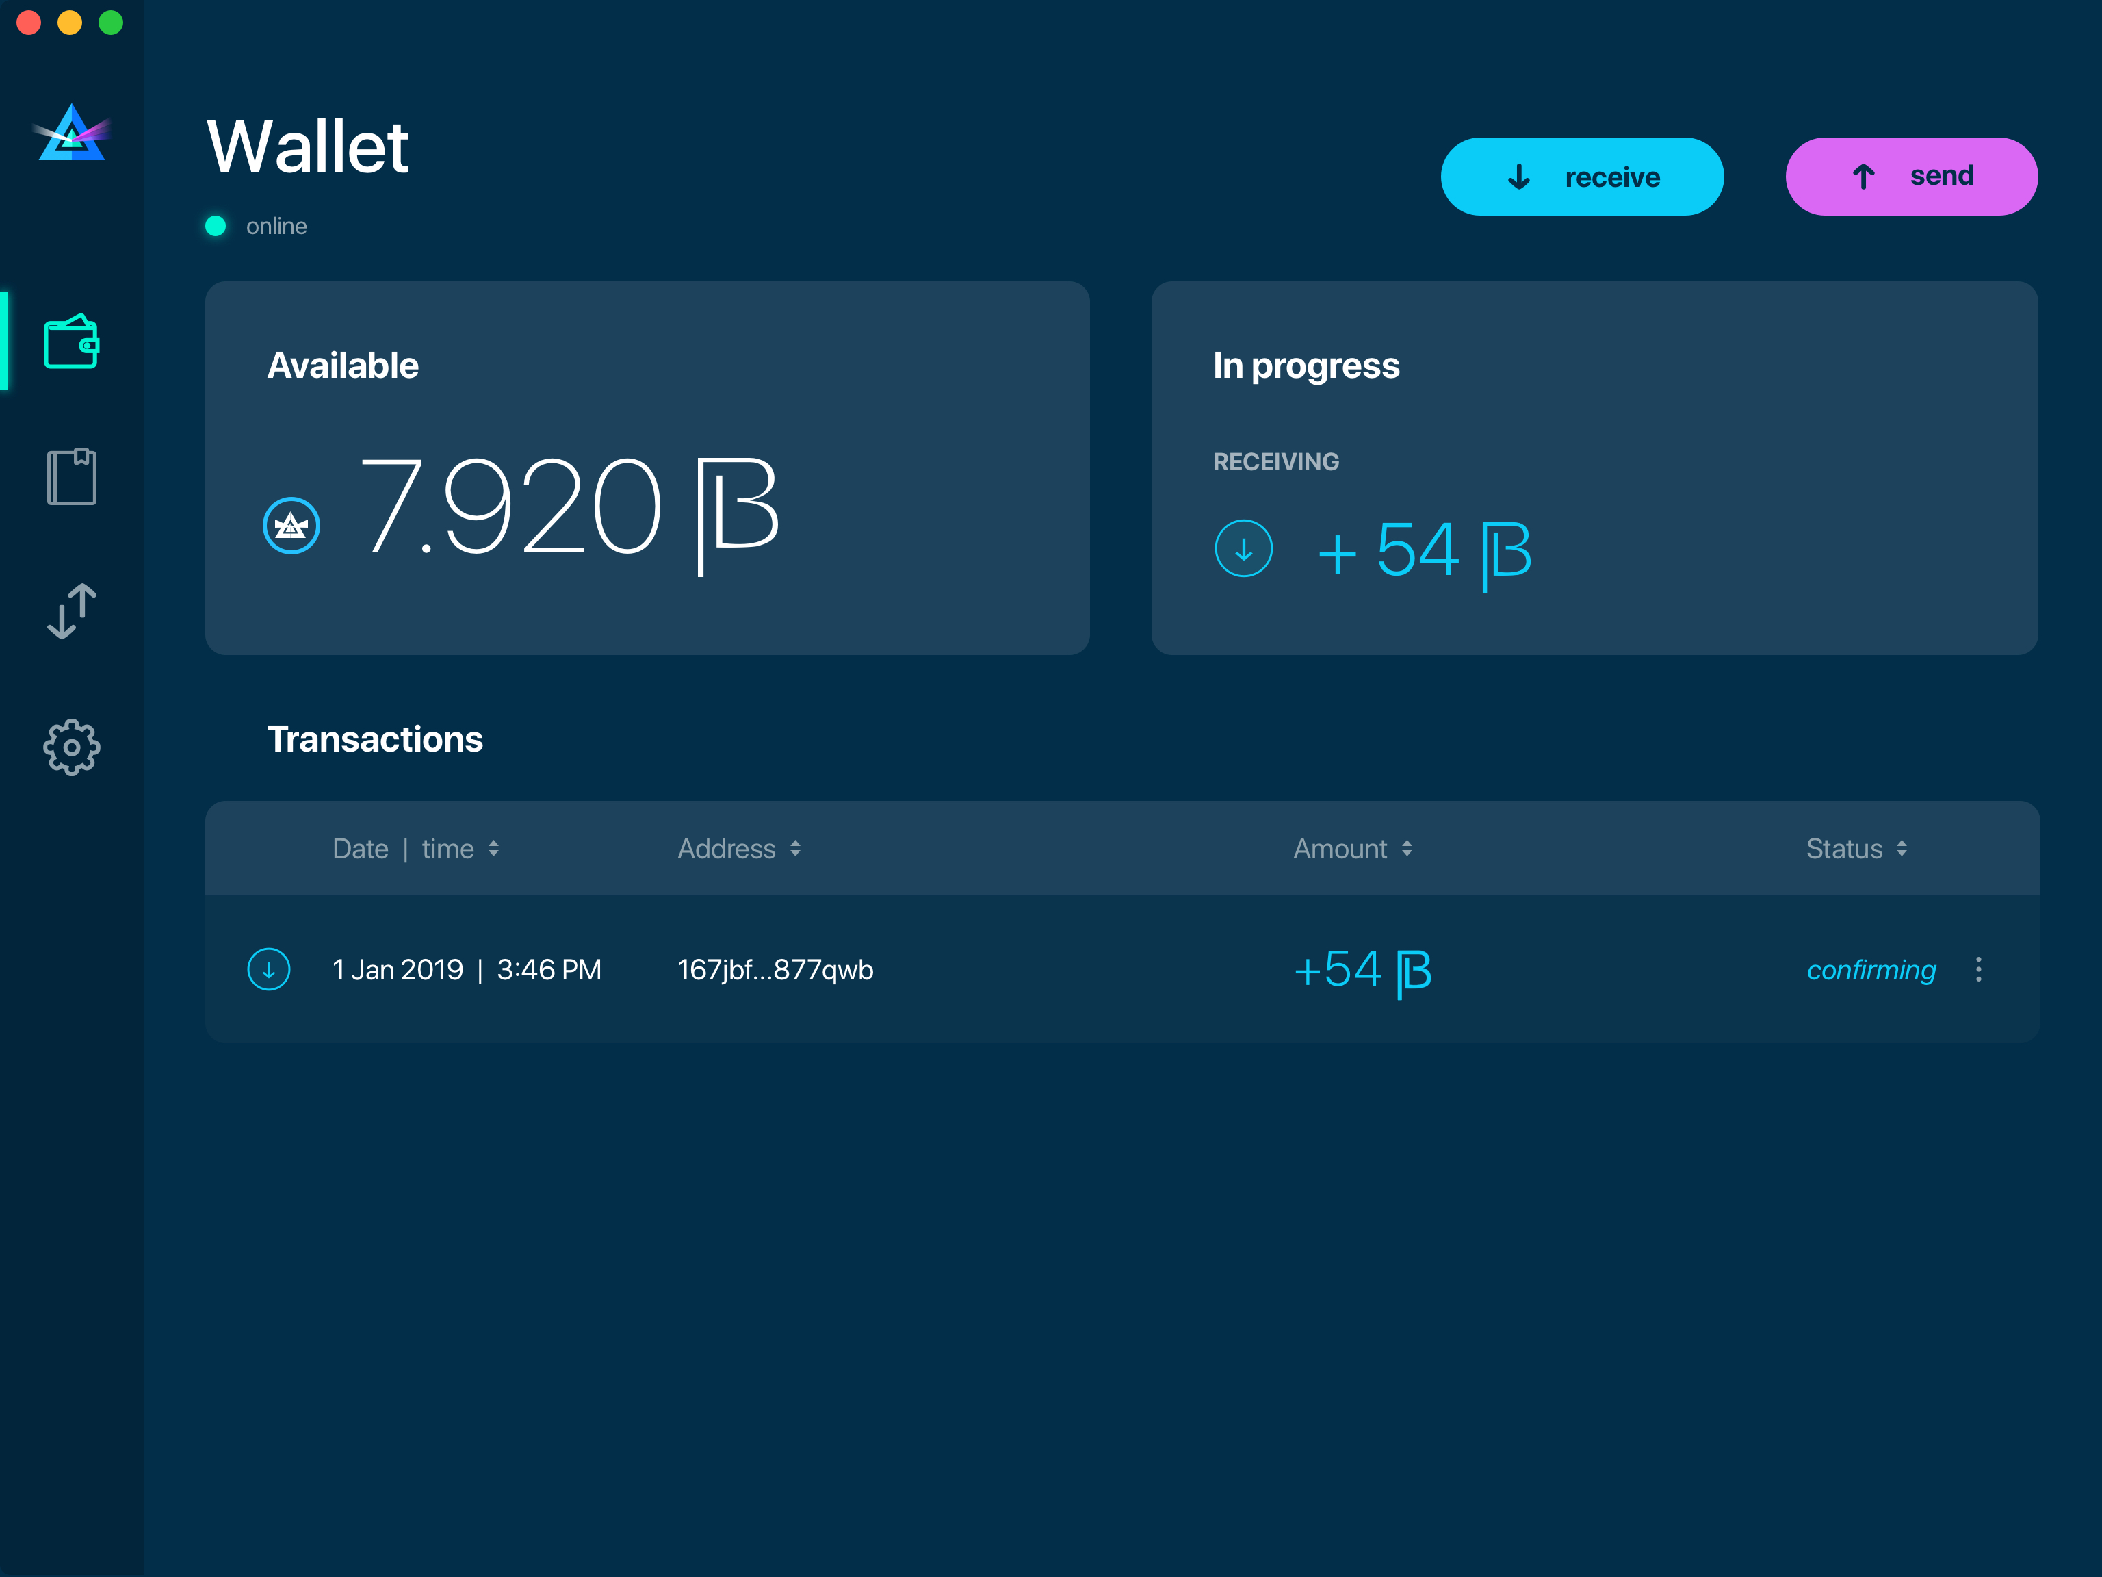Click the RECEIVING label
The width and height of the screenshot is (2102, 1577).
(1275, 462)
